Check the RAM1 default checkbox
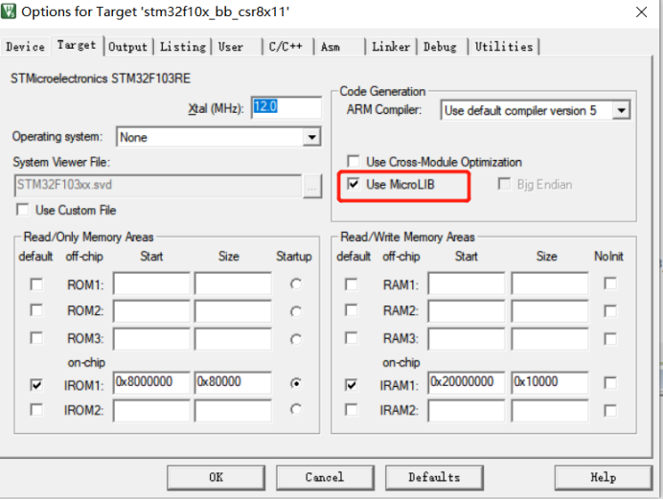 click(351, 284)
